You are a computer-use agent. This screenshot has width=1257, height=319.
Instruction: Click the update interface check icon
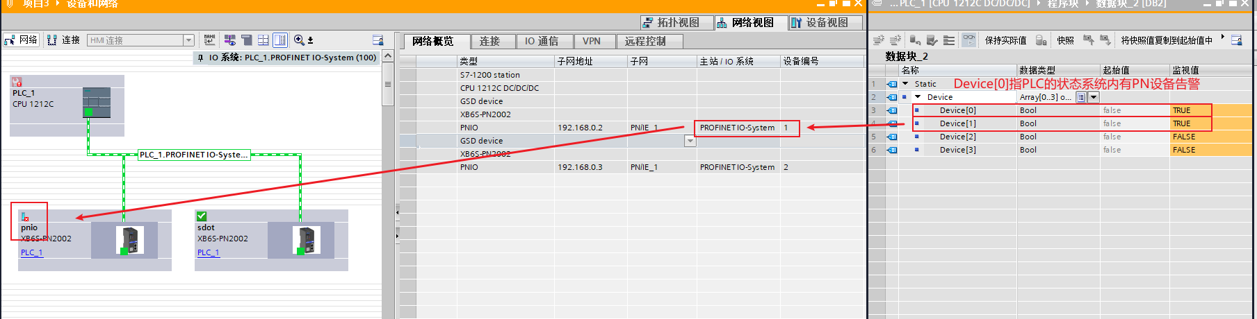point(932,40)
